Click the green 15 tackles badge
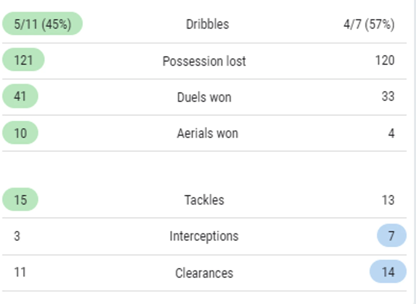 click(x=20, y=199)
